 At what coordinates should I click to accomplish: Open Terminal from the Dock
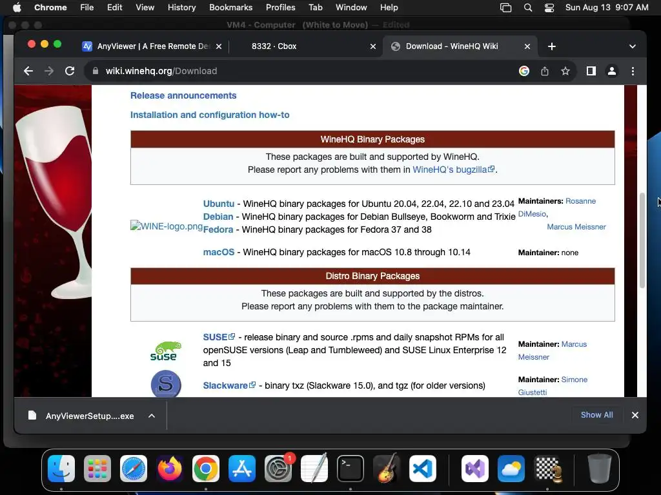(x=351, y=469)
